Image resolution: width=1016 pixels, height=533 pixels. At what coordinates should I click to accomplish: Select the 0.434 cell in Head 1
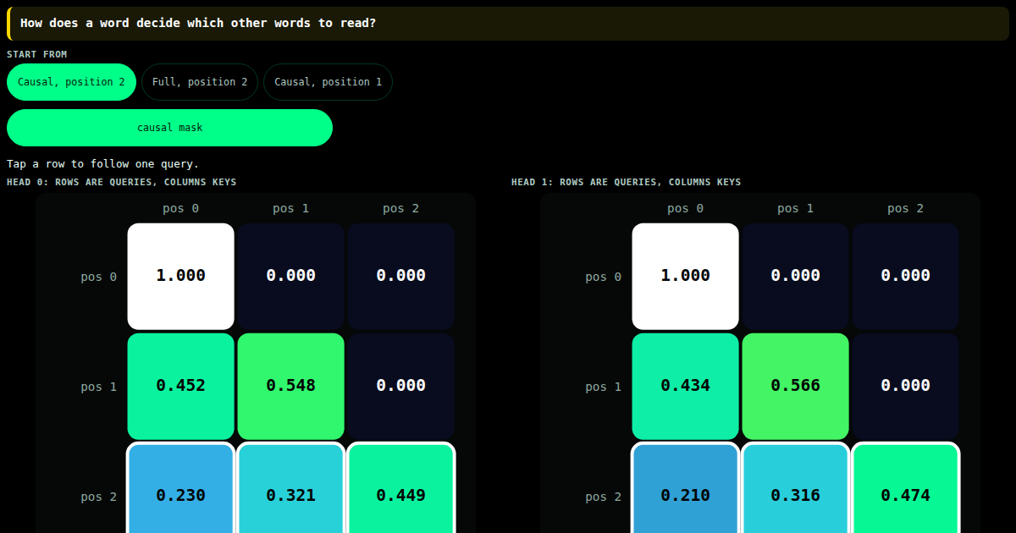pyautogui.click(x=686, y=386)
